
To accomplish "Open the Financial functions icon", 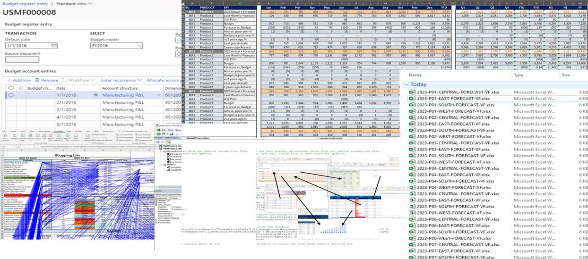I will [x=30, y=135].
